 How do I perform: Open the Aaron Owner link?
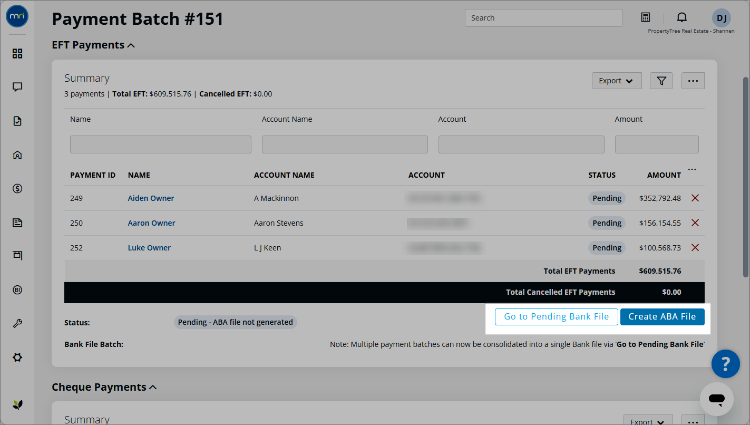pyautogui.click(x=151, y=223)
